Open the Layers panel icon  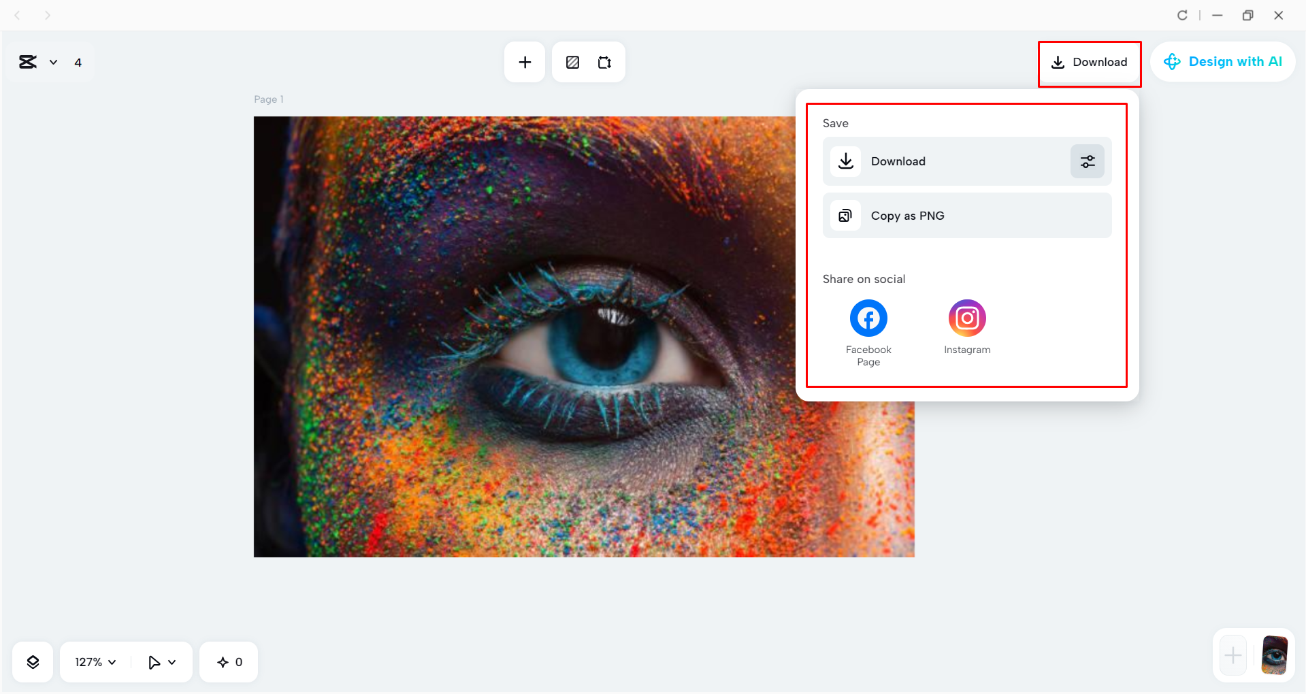click(x=32, y=661)
